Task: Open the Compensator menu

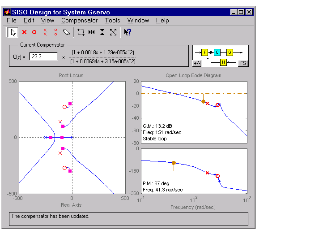Action: 79,21
